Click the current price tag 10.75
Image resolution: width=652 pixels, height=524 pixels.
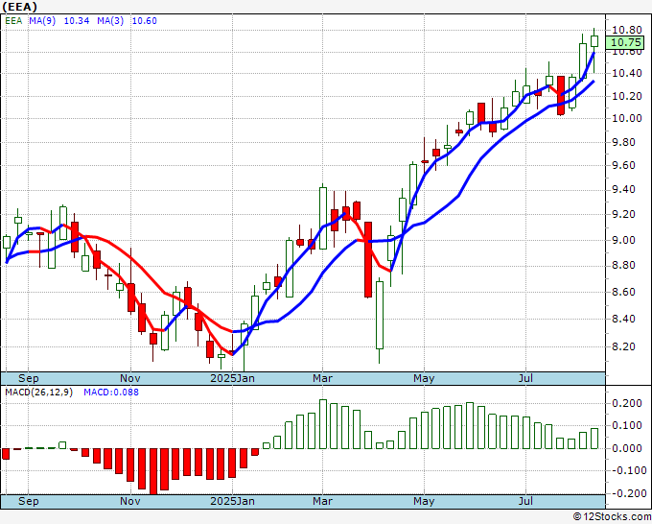626,42
